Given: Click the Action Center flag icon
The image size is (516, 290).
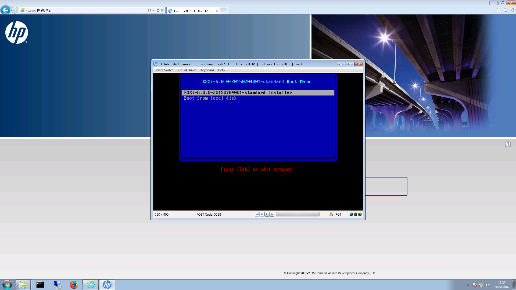Looking at the screenshot, I should (x=475, y=285).
